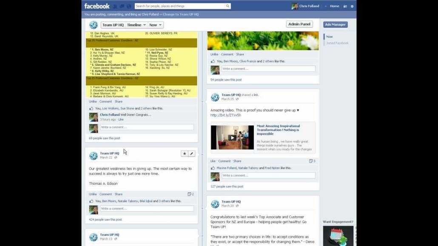Show '3 others' who like the Edison post
Screen dimensions: 438x246
(164, 201)
